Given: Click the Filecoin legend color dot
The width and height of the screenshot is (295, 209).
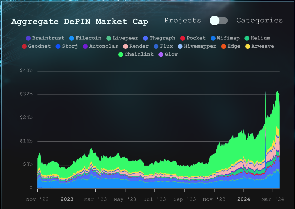Looking at the screenshot, I should click(72, 38).
